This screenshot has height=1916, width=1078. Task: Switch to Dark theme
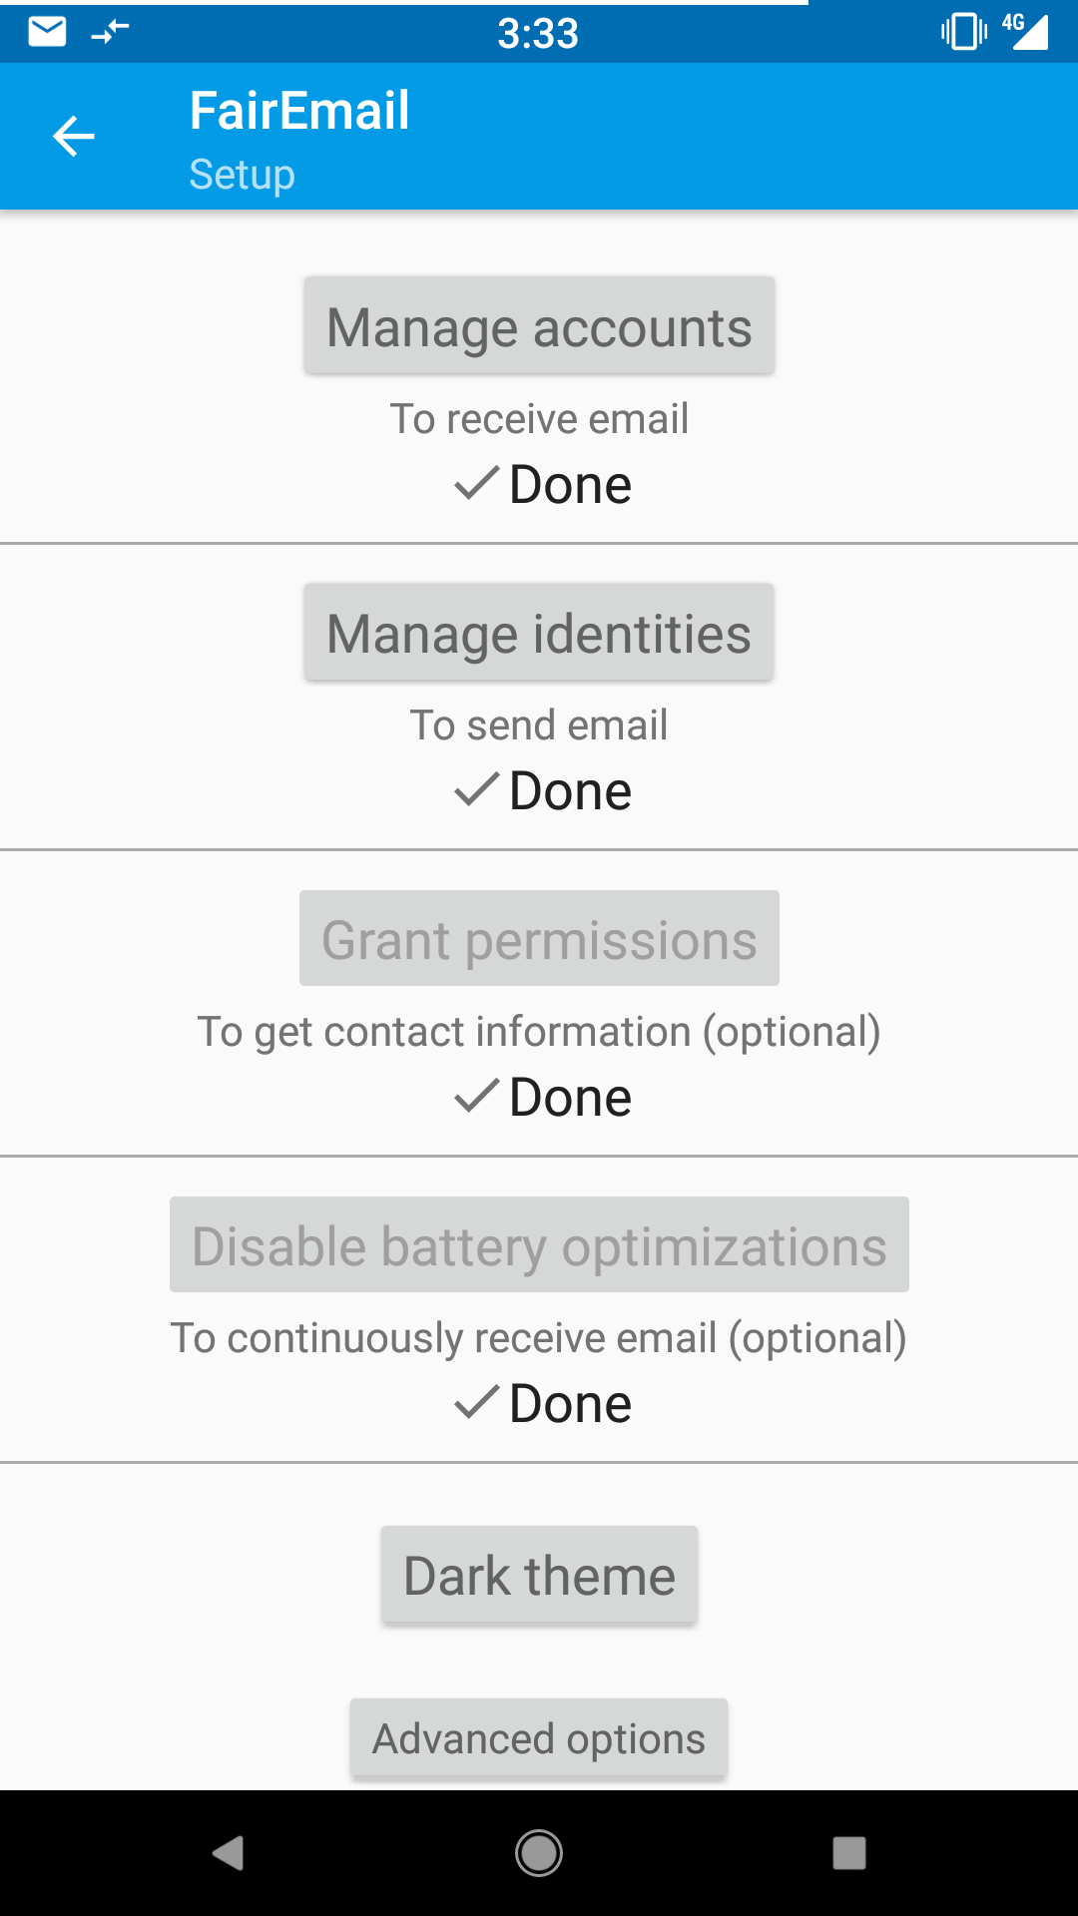coord(539,1575)
